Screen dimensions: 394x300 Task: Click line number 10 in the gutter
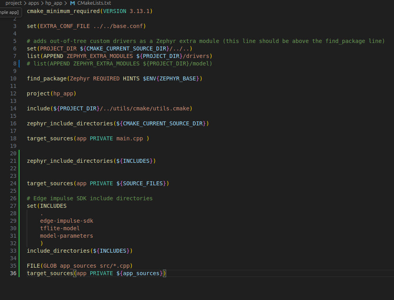click(x=13, y=78)
